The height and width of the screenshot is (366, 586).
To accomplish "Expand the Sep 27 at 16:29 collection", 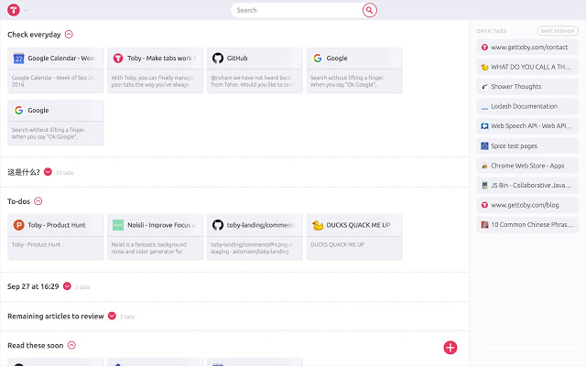I will [67, 286].
